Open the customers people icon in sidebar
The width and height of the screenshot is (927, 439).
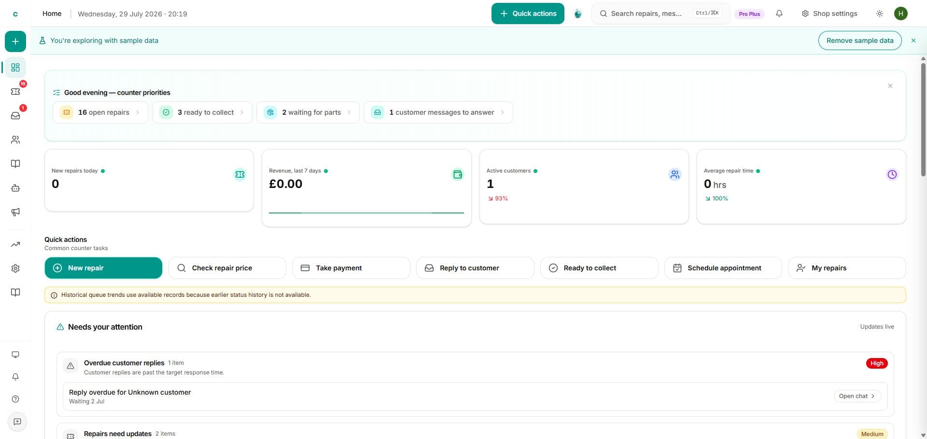pos(15,140)
